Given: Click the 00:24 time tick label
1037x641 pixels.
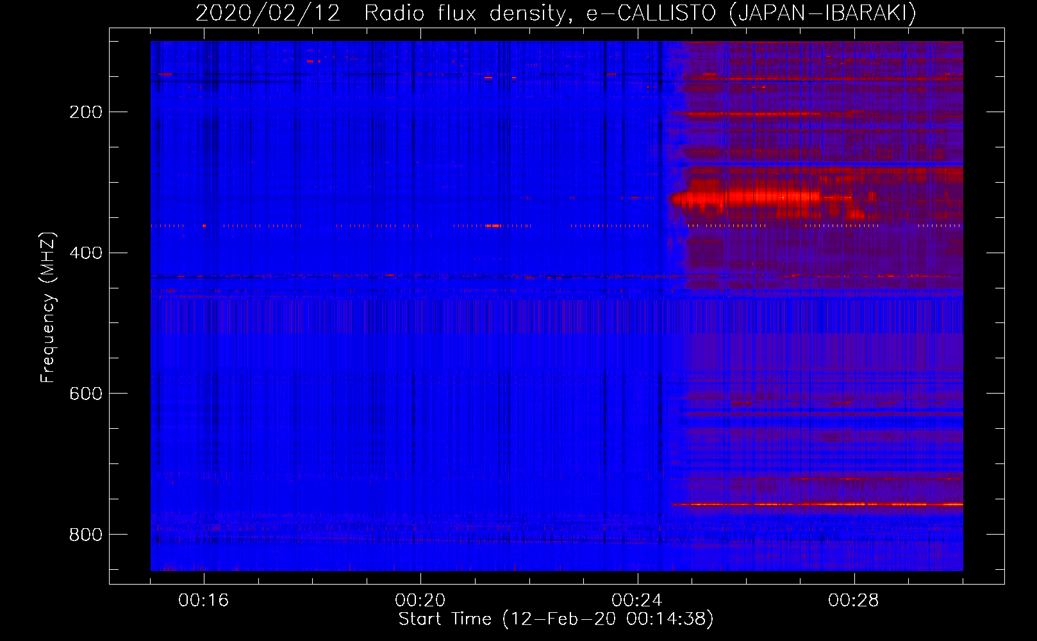Looking at the screenshot, I should click(x=636, y=601).
